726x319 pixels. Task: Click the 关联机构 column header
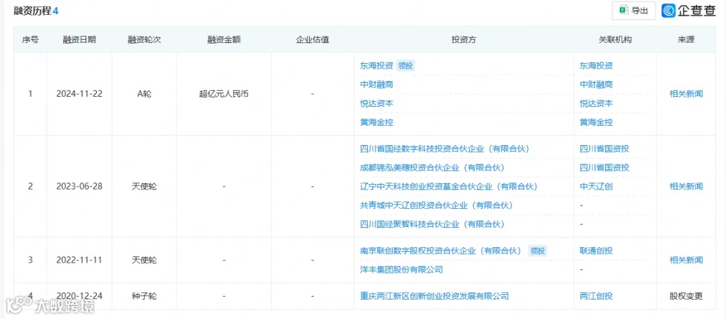(615, 40)
